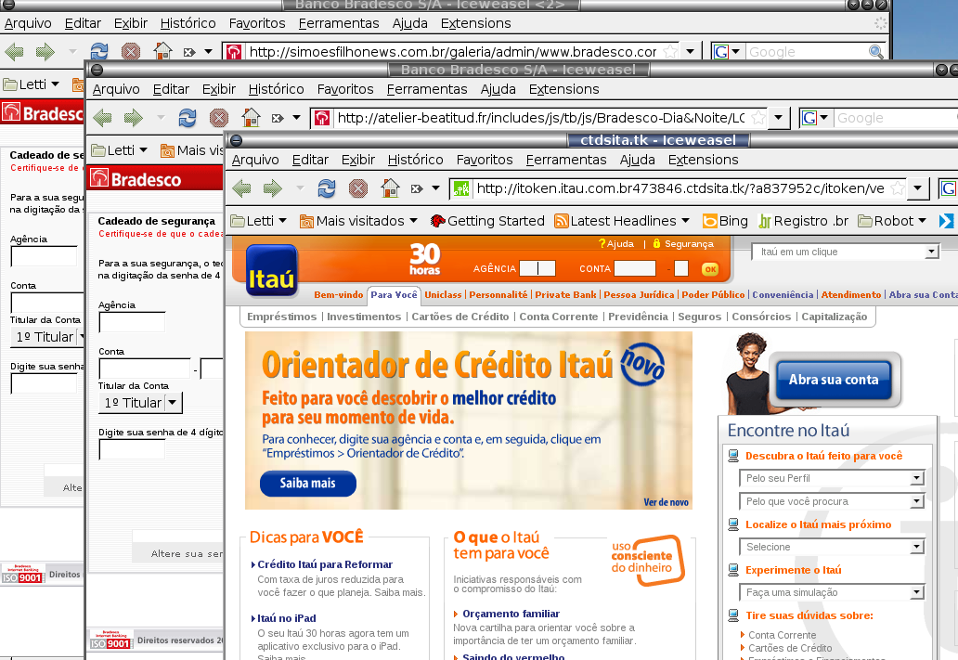This screenshot has height=660, width=958.
Task: Open the 'Selecione' branch locator dropdown
Action: point(832,547)
